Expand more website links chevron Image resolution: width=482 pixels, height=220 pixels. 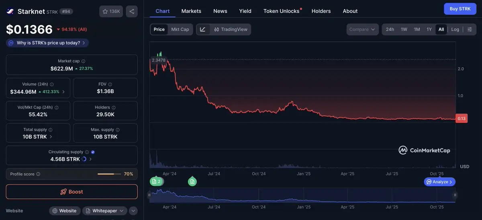tap(133, 211)
